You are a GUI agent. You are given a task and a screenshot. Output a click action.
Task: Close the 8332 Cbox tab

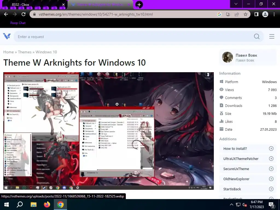63,5
